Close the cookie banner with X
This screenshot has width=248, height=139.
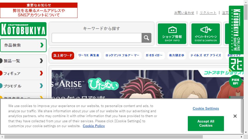pos(235,116)
